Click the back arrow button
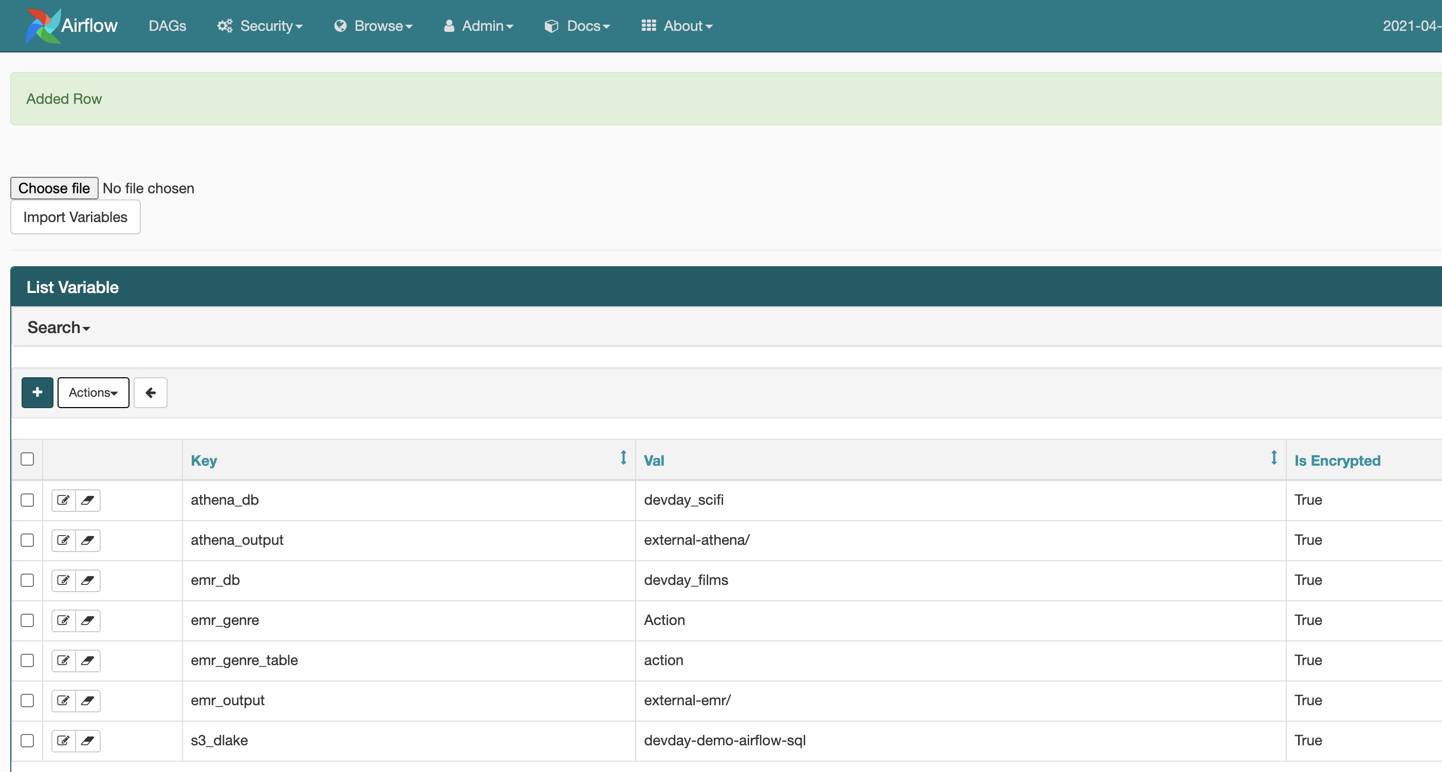Screen dimensions: 1442x772 [x=150, y=393]
